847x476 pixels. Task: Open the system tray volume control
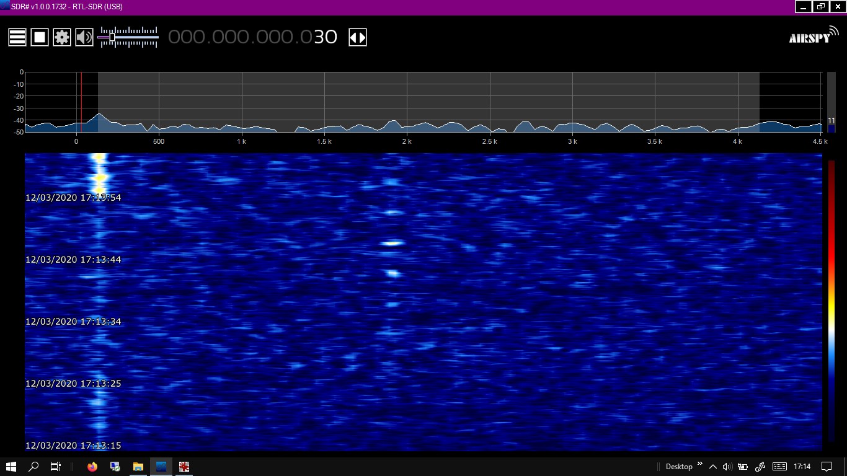(x=727, y=467)
